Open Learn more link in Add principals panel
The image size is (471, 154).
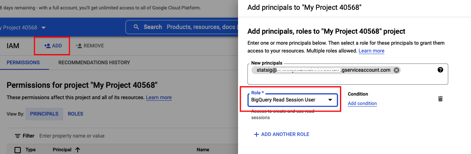pos(371,51)
